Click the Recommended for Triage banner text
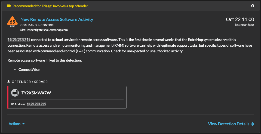Screen dimensions: 261x134 (50, 6)
